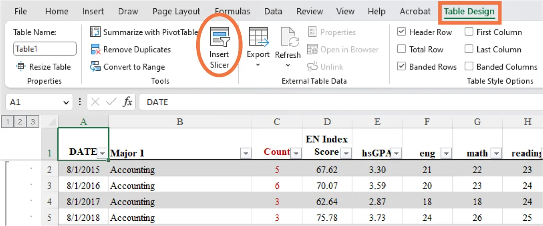Open the Formulas ribbon tab
Image resolution: width=543 pixels, height=226 pixels.
(x=233, y=12)
